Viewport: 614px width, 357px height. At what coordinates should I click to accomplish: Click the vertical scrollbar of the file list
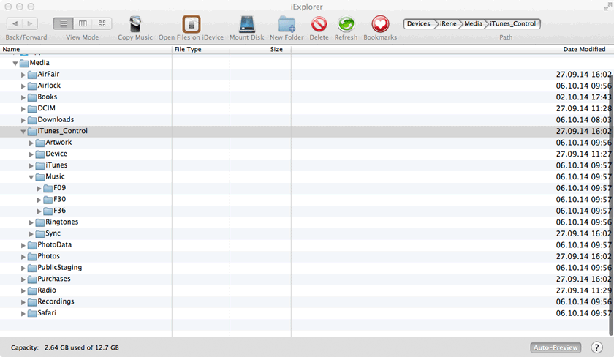611,204
